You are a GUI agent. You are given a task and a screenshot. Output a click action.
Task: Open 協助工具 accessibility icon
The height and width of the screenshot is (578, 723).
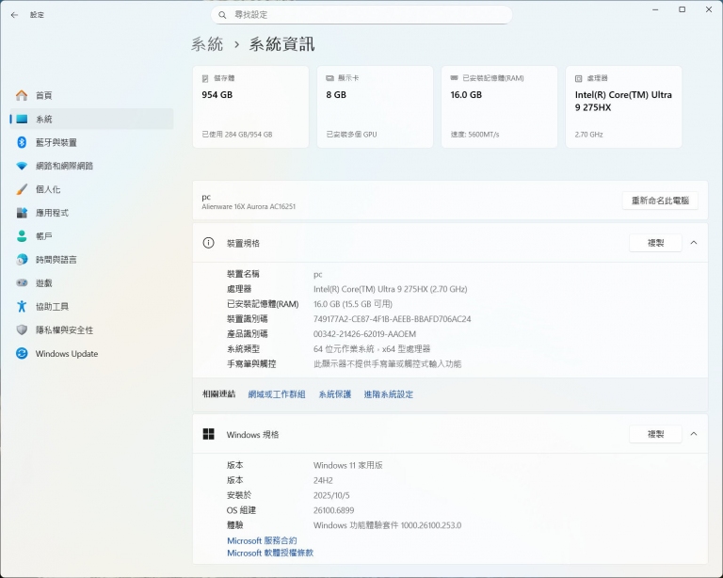pyautogui.click(x=22, y=307)
